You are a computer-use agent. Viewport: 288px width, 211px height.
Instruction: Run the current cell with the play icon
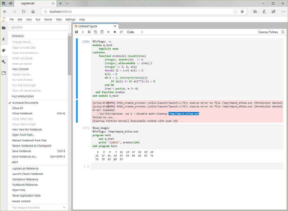tap(108, 32)
